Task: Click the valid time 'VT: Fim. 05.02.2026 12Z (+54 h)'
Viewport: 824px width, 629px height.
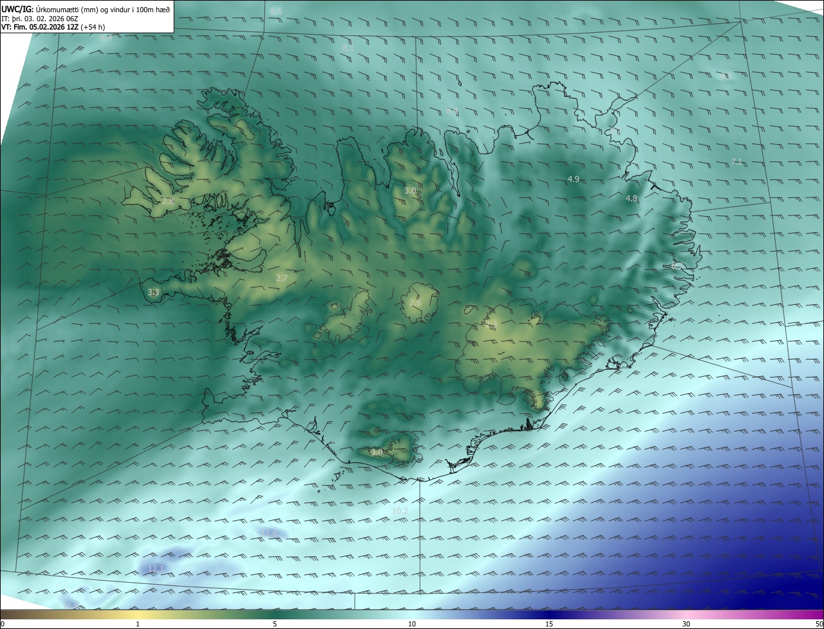Action: 53,27
